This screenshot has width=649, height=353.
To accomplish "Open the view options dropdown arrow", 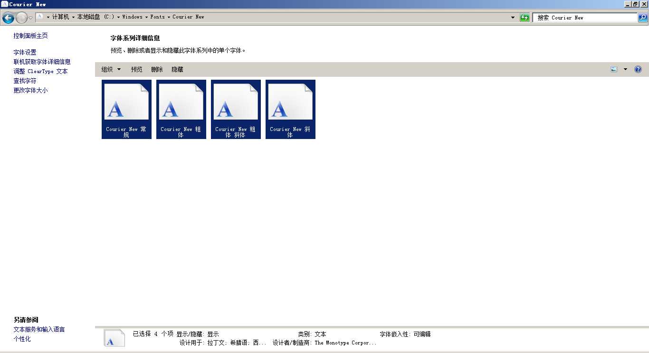I will [x=625, y=69].
